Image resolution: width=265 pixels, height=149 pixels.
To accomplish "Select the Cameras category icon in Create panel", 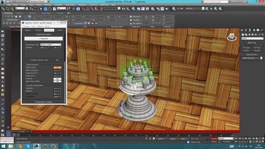I will [253, 34].
